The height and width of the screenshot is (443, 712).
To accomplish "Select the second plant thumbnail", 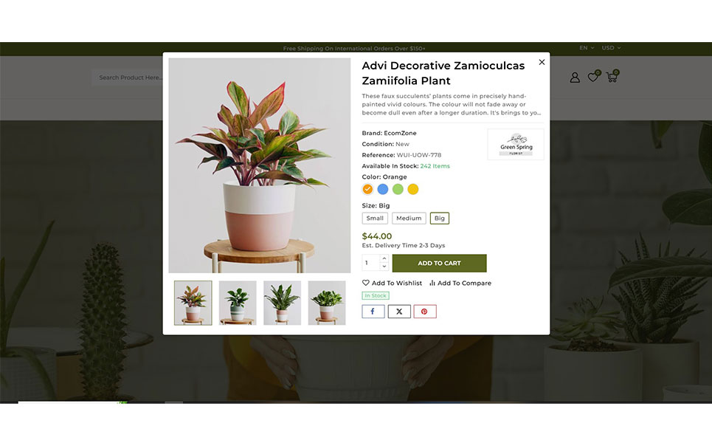I will coord(238,303).
